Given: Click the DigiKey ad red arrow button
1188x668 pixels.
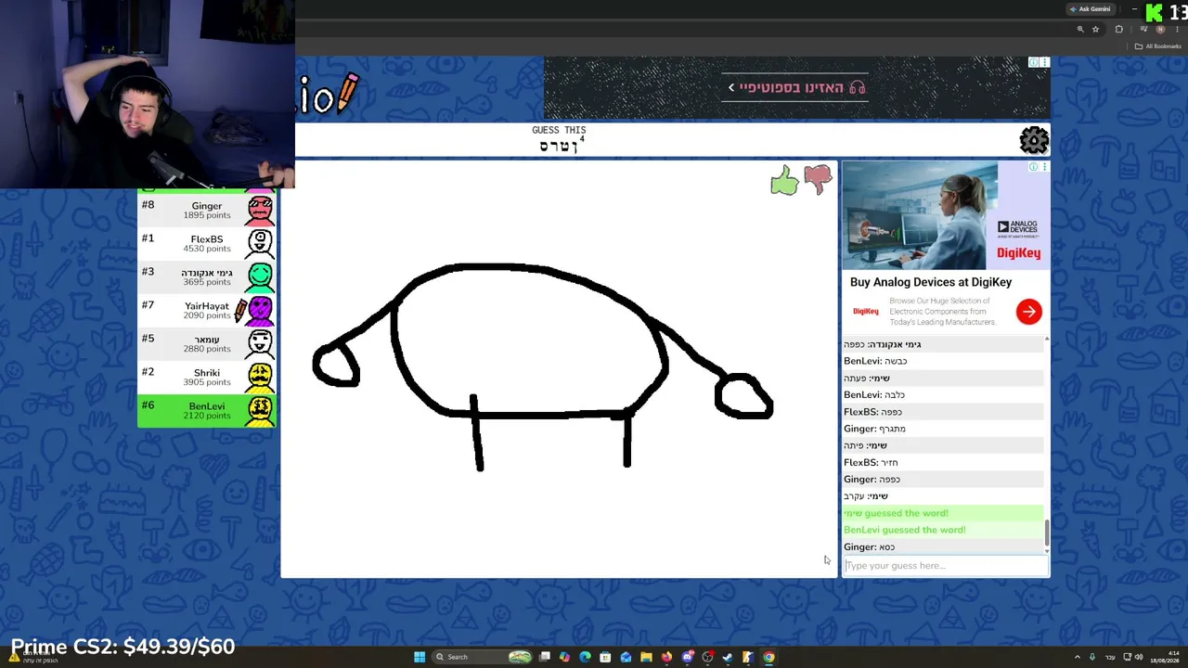Looking at the screenshot, I should tap(1028, 312).
